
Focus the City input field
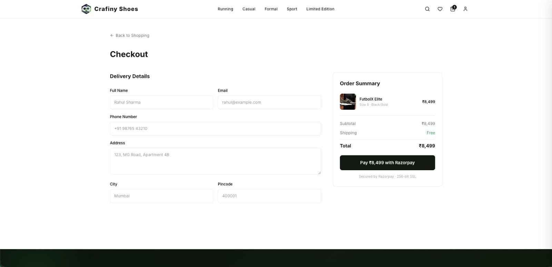[x=161, y=196]
